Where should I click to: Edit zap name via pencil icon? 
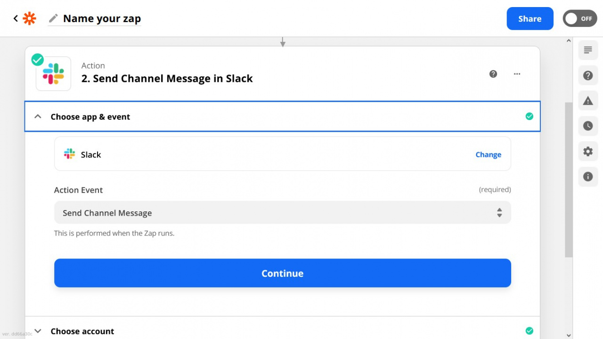(x=54, y=18)
